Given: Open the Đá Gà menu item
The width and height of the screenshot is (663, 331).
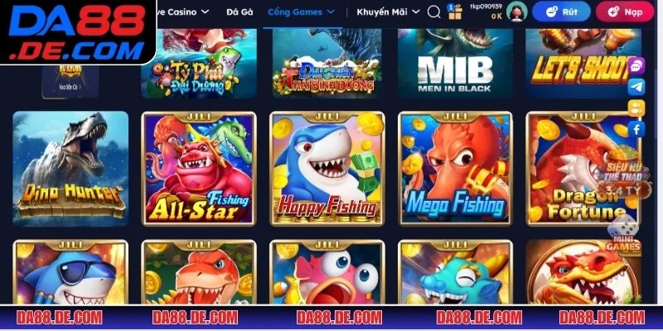Looking at the screenshot, I should (x=240, y=12).
